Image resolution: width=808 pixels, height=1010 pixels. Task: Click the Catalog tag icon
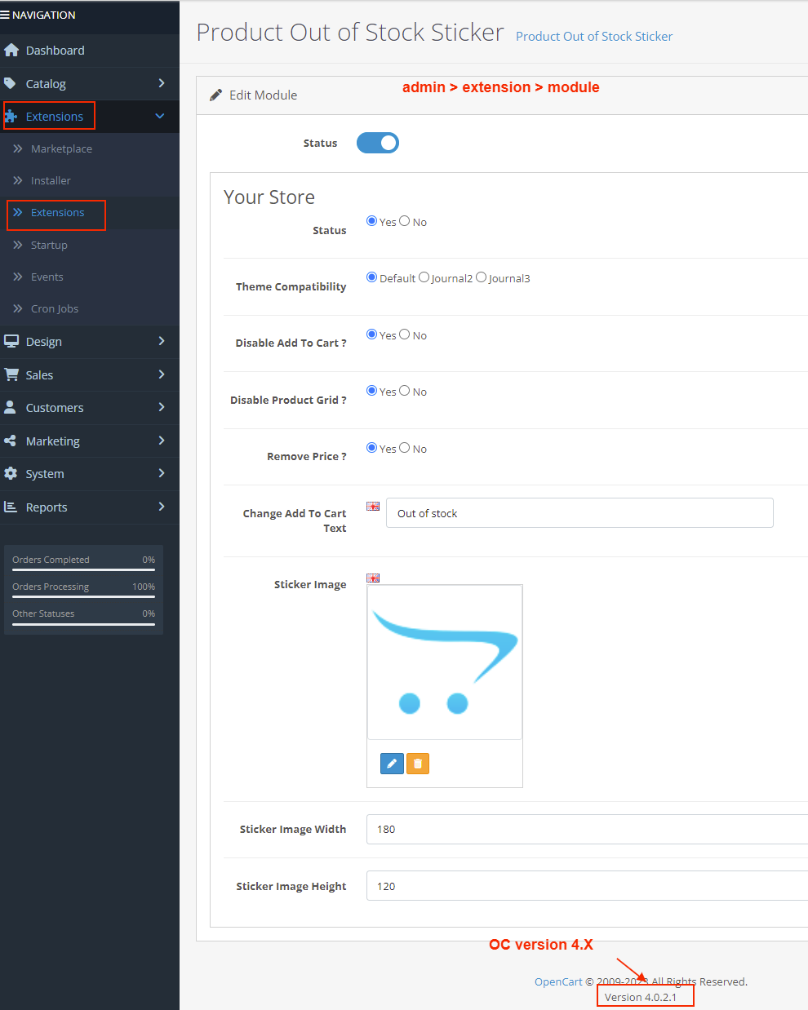(11, 83)
